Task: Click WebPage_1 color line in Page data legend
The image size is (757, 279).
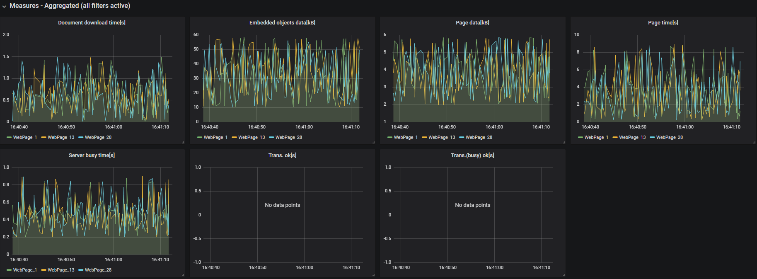Action: (x=390, y=137)
